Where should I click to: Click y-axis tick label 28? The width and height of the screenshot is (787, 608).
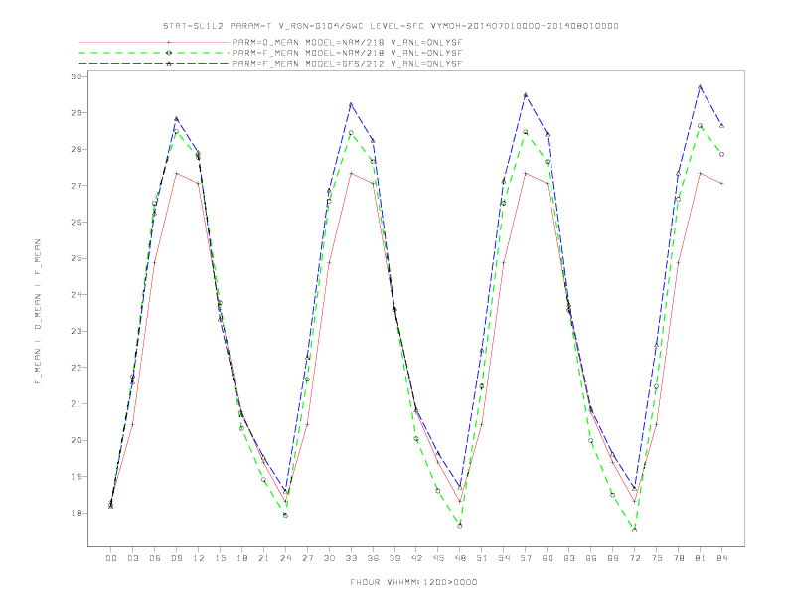click(x=77, y=149)
